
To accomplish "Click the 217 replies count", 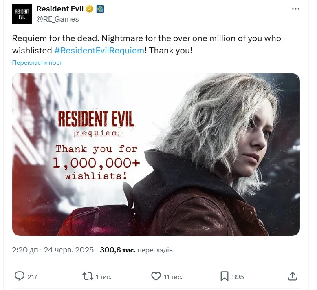I will (x=32, y=277).
